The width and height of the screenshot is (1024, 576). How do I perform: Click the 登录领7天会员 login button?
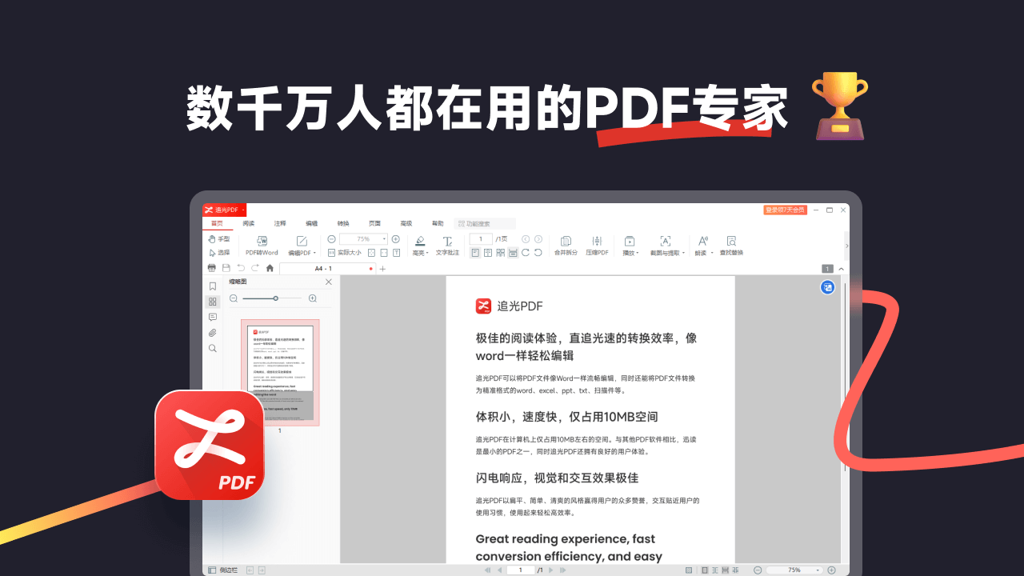click(786, 210)
